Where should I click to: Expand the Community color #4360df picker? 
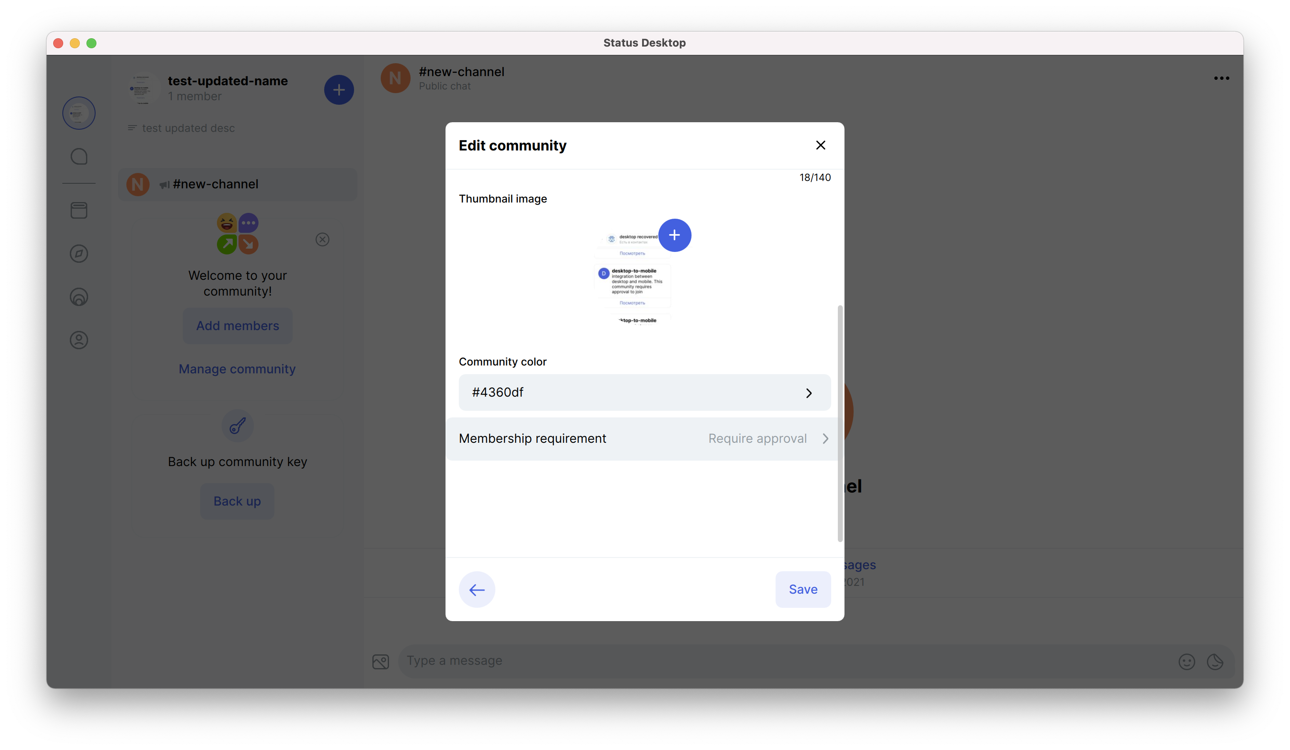coord(644,392)
